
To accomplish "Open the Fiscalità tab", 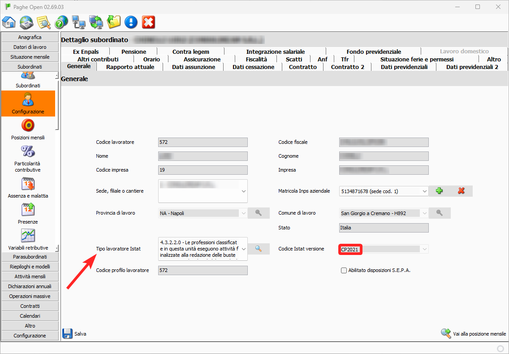I will [x=256, y=59].
